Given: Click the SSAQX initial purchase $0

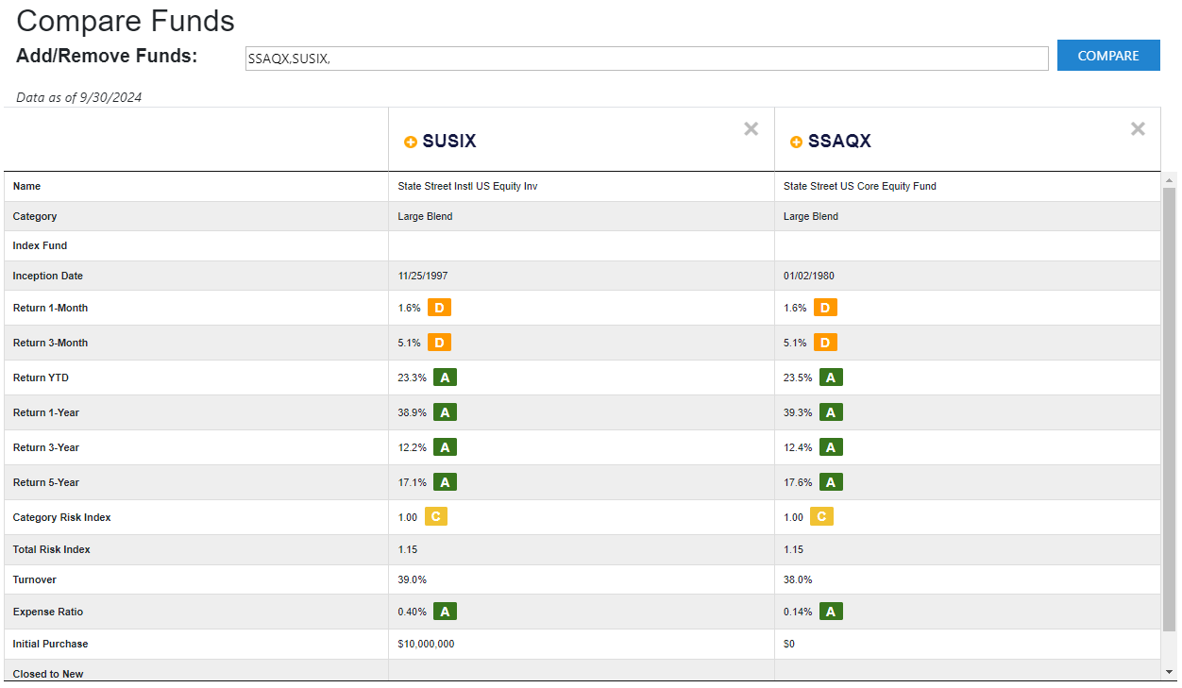Looking at the screenshot, I should [789, 645].
